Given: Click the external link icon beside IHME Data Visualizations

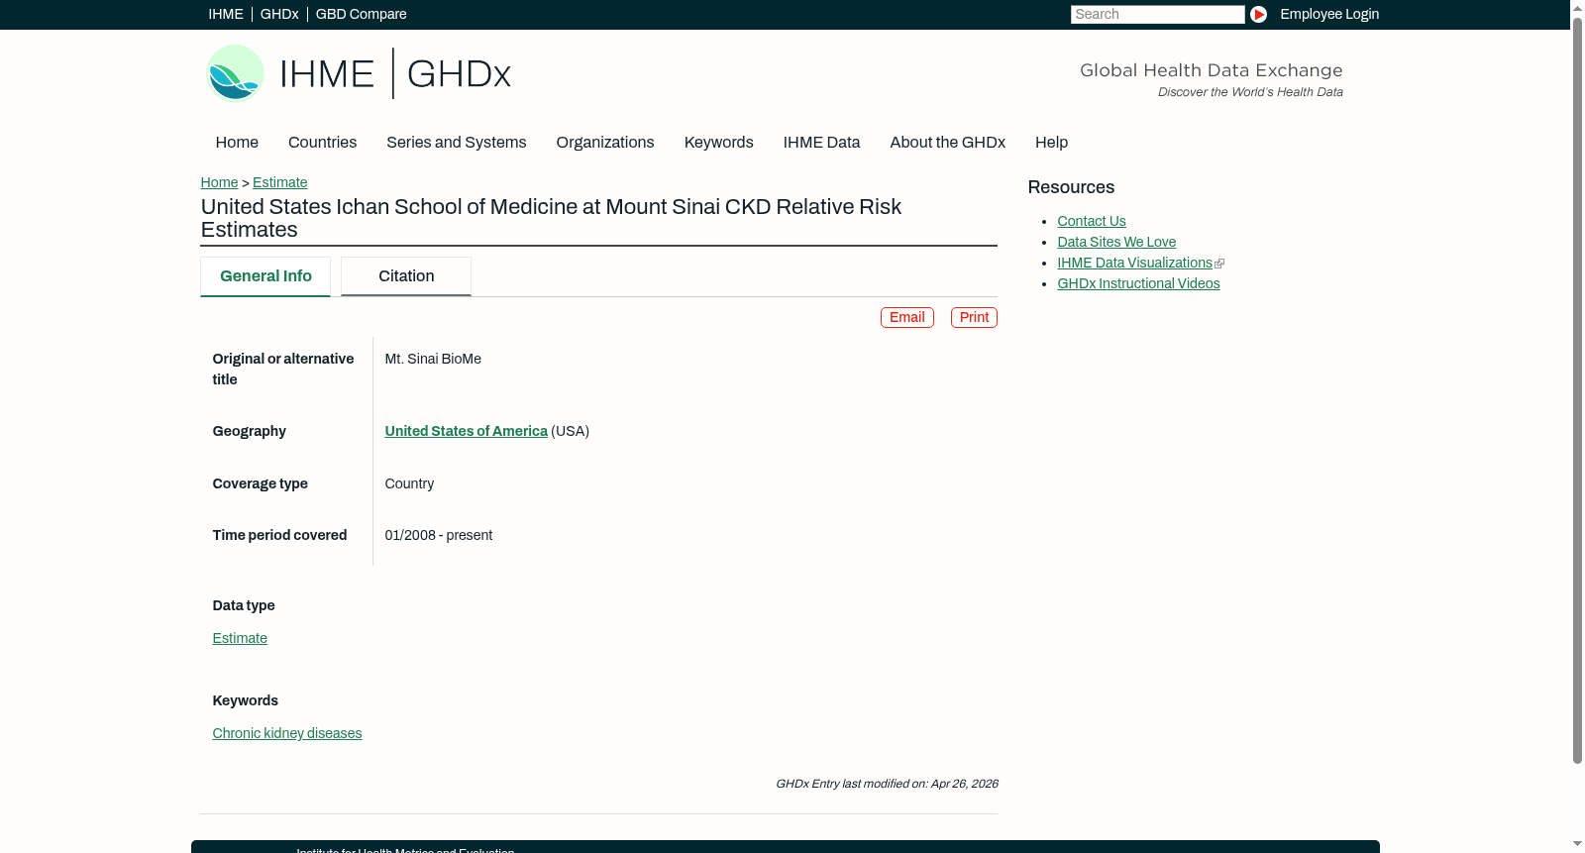Looking at the screenshot, I should (1219, 264).
